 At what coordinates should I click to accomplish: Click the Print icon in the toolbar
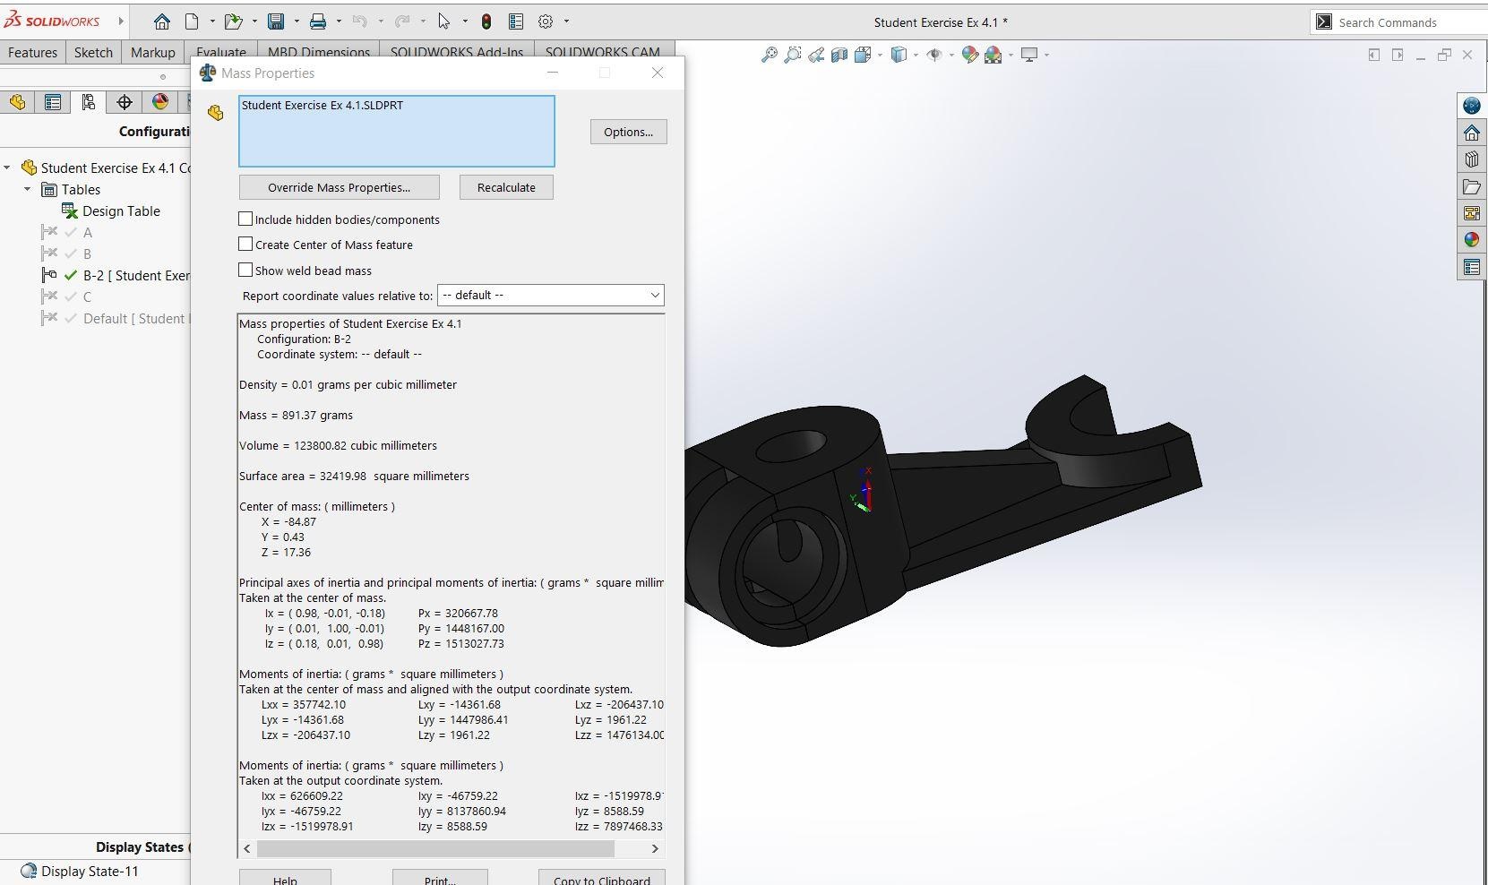318,21
